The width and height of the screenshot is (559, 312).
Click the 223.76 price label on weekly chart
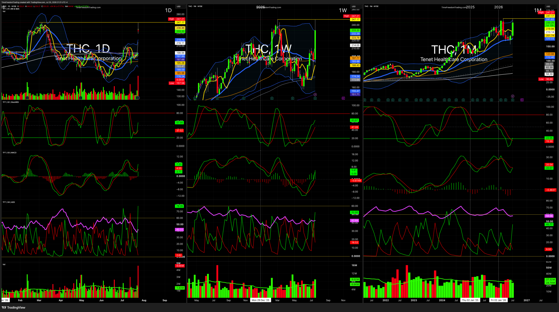tap(355, 38)
